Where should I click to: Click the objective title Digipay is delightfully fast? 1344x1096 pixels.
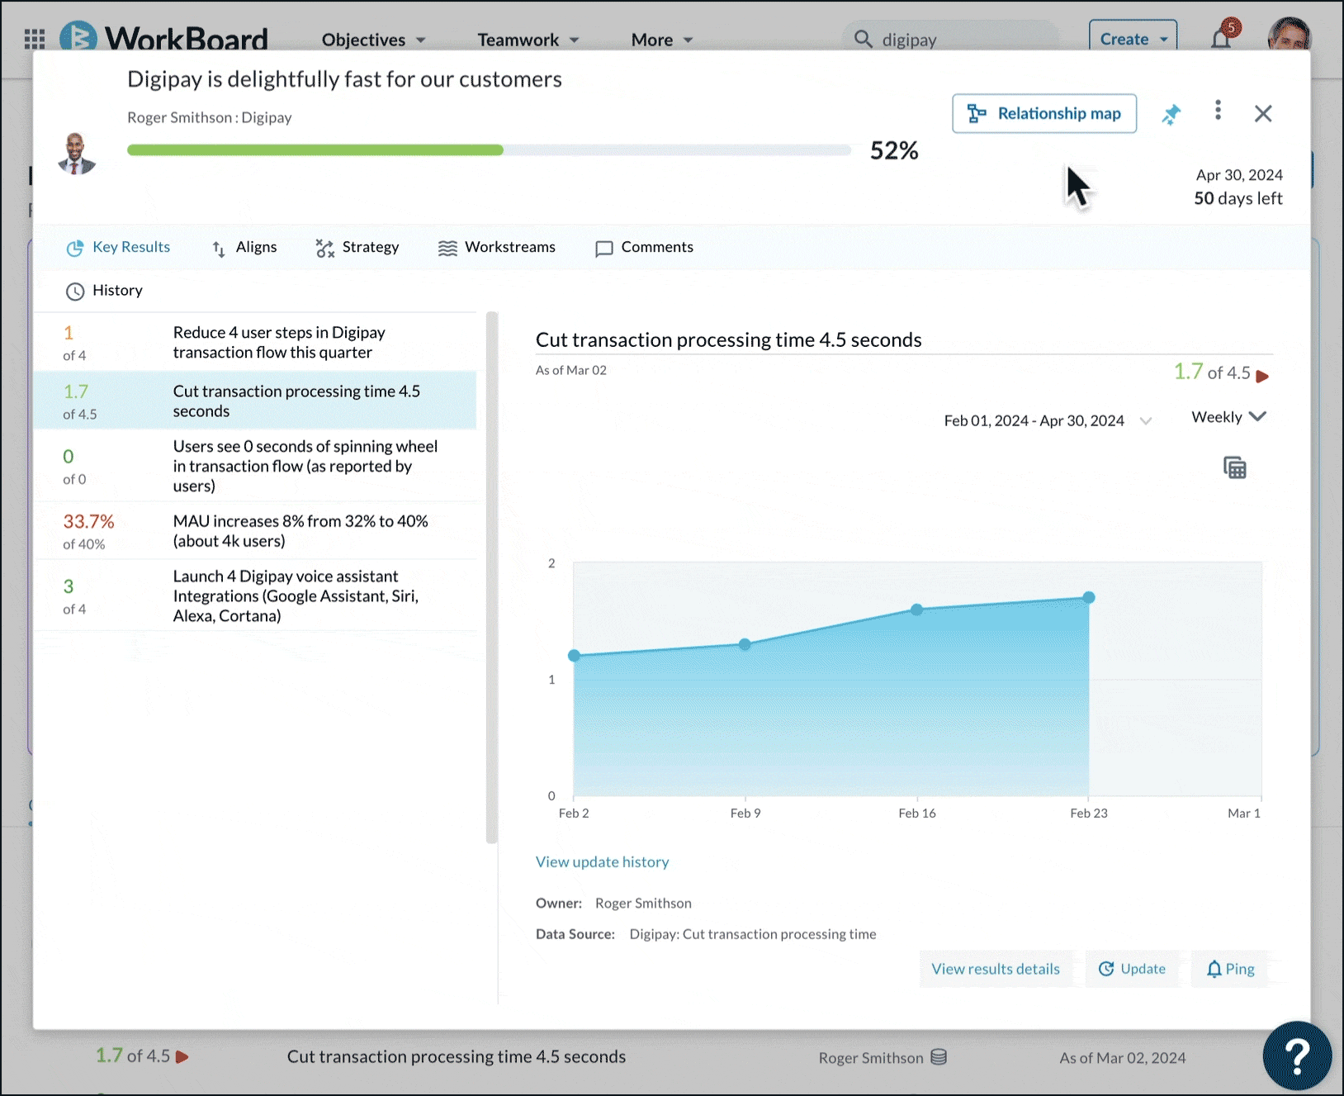pos(344,79)
